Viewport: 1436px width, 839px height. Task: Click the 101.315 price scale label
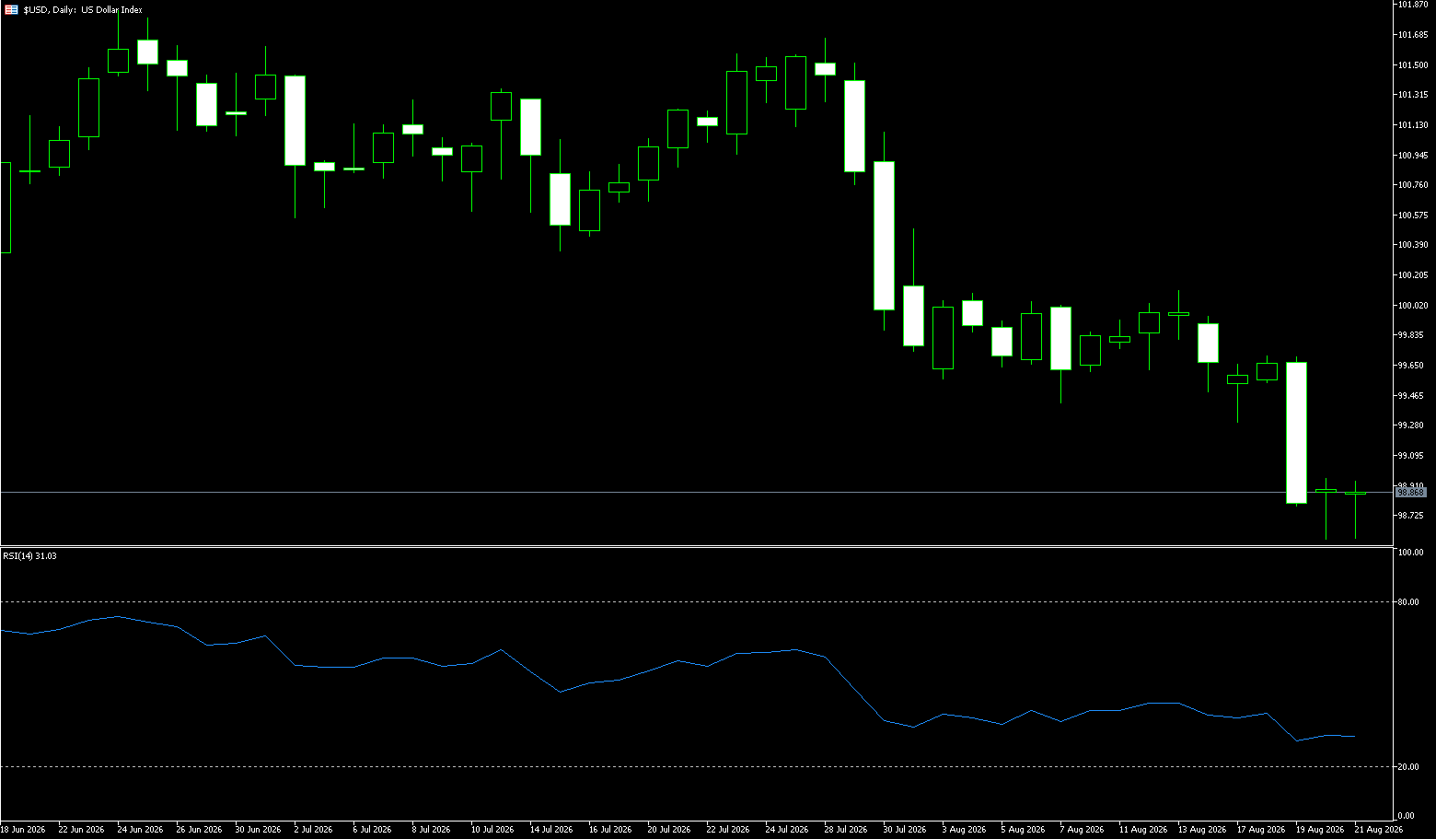point(1412,95)
